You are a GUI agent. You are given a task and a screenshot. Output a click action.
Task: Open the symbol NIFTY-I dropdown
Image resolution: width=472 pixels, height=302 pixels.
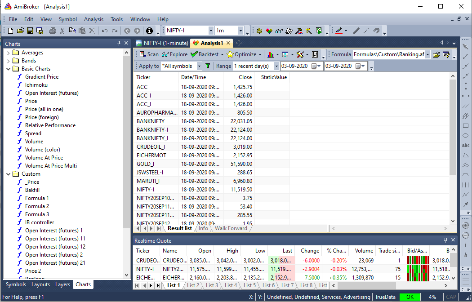[211, 31]
